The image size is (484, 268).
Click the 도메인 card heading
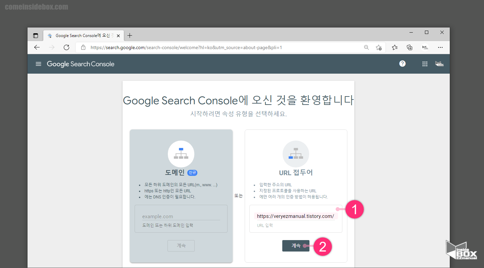point(175,173)
